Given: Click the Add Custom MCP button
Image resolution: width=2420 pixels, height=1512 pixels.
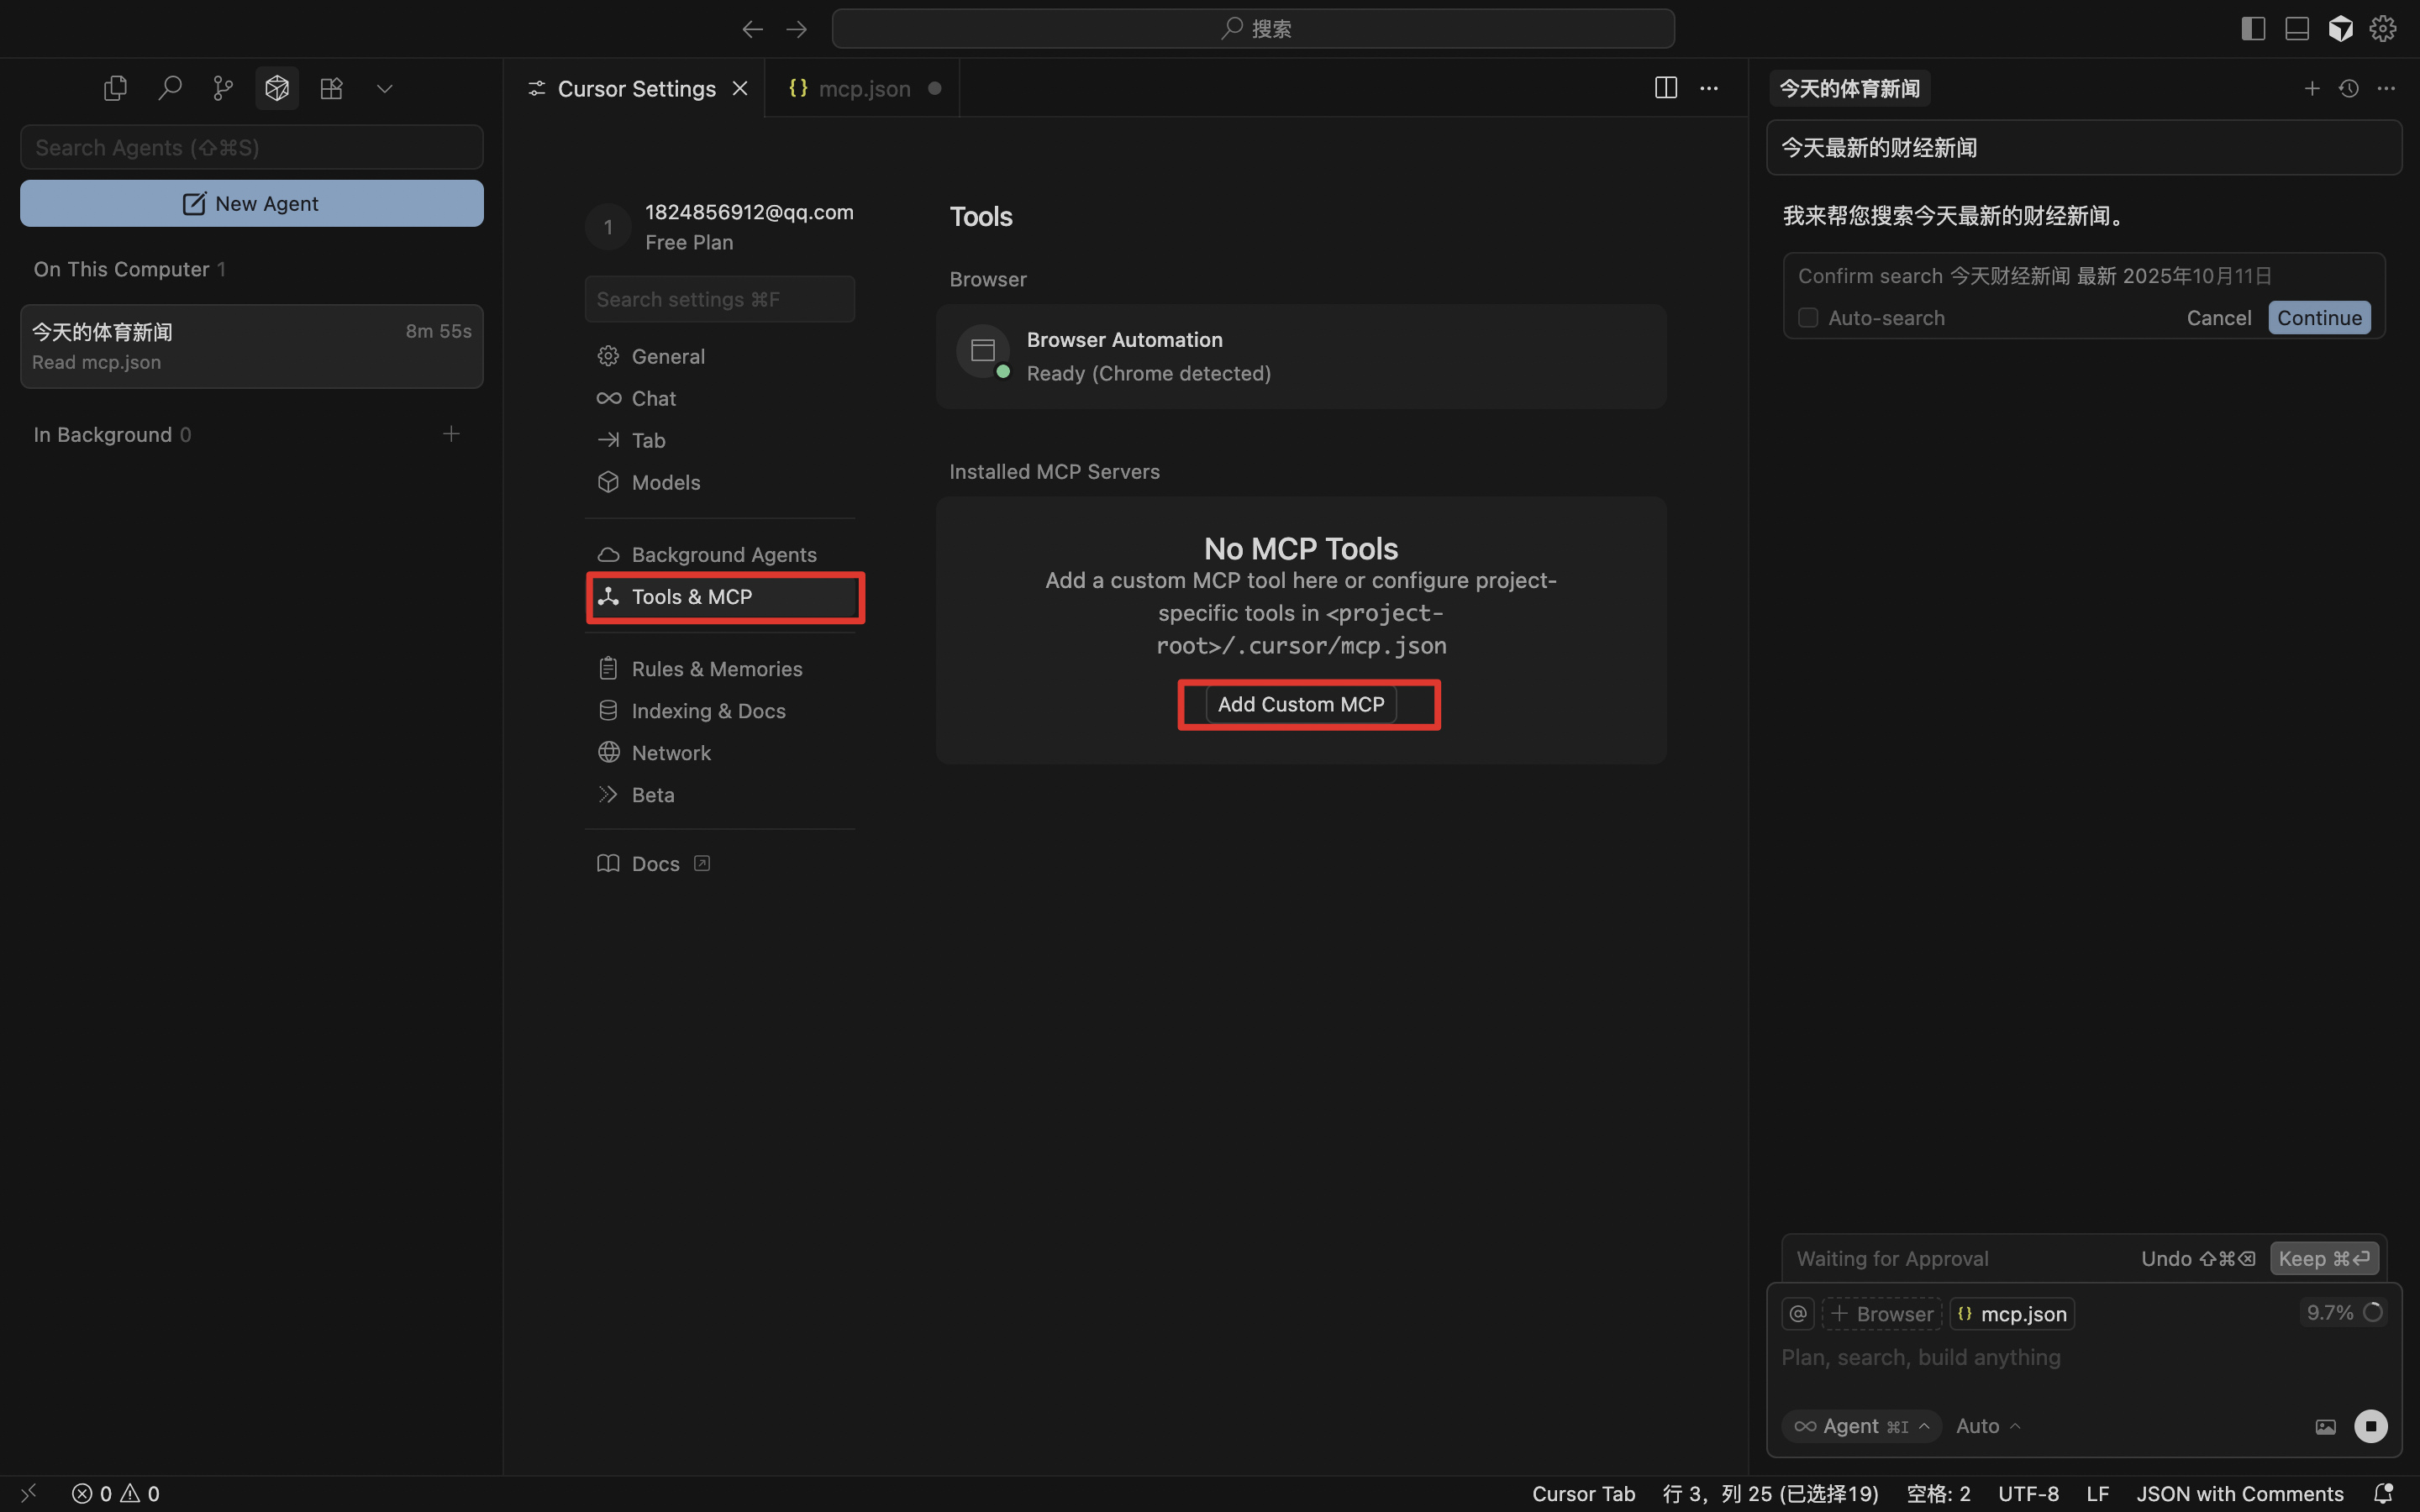Looking at the screenshot, I should tap(1300, 704).
